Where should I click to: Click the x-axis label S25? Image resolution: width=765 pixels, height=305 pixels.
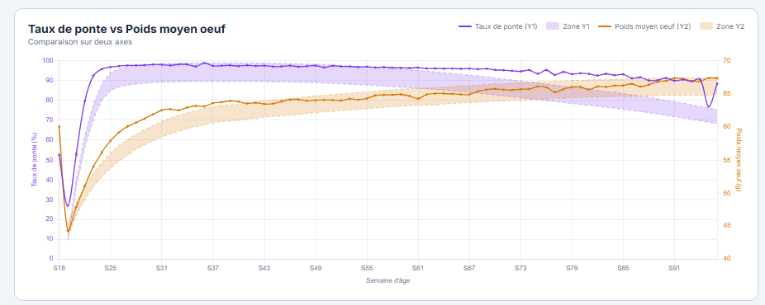(x=110, y=268)
